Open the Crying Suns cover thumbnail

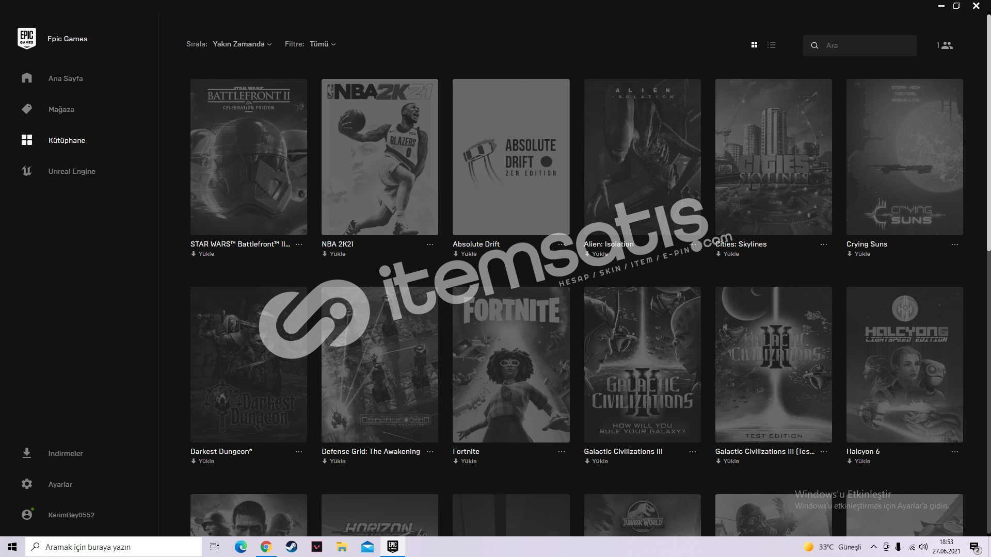[904, 157]
